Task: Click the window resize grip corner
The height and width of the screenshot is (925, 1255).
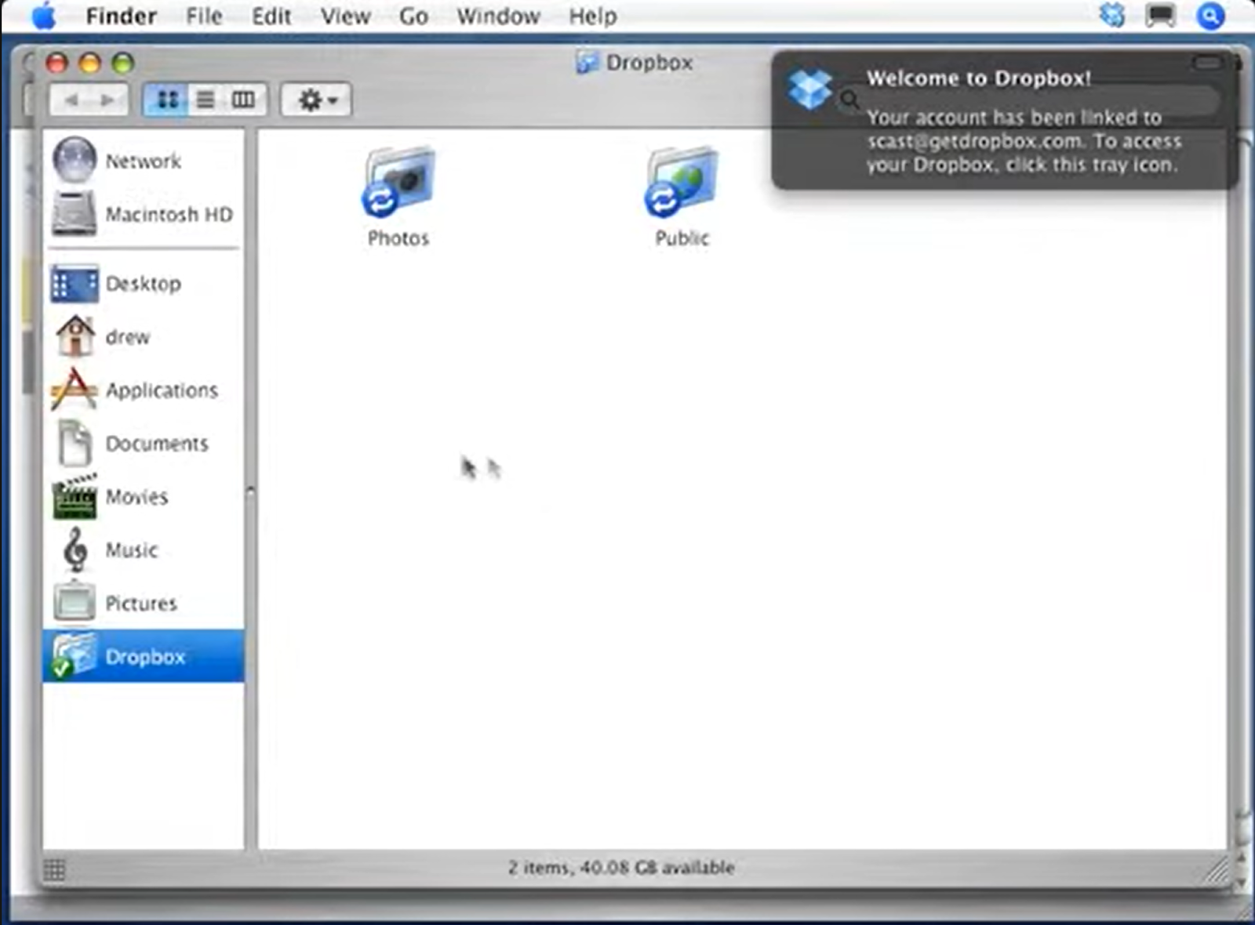Action: click(x=1217, y=869)
